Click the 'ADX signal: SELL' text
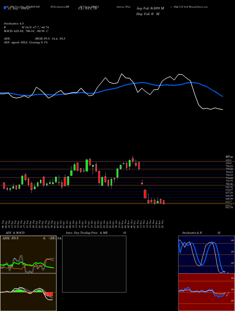The image size is (235, 311). point(16,42)
